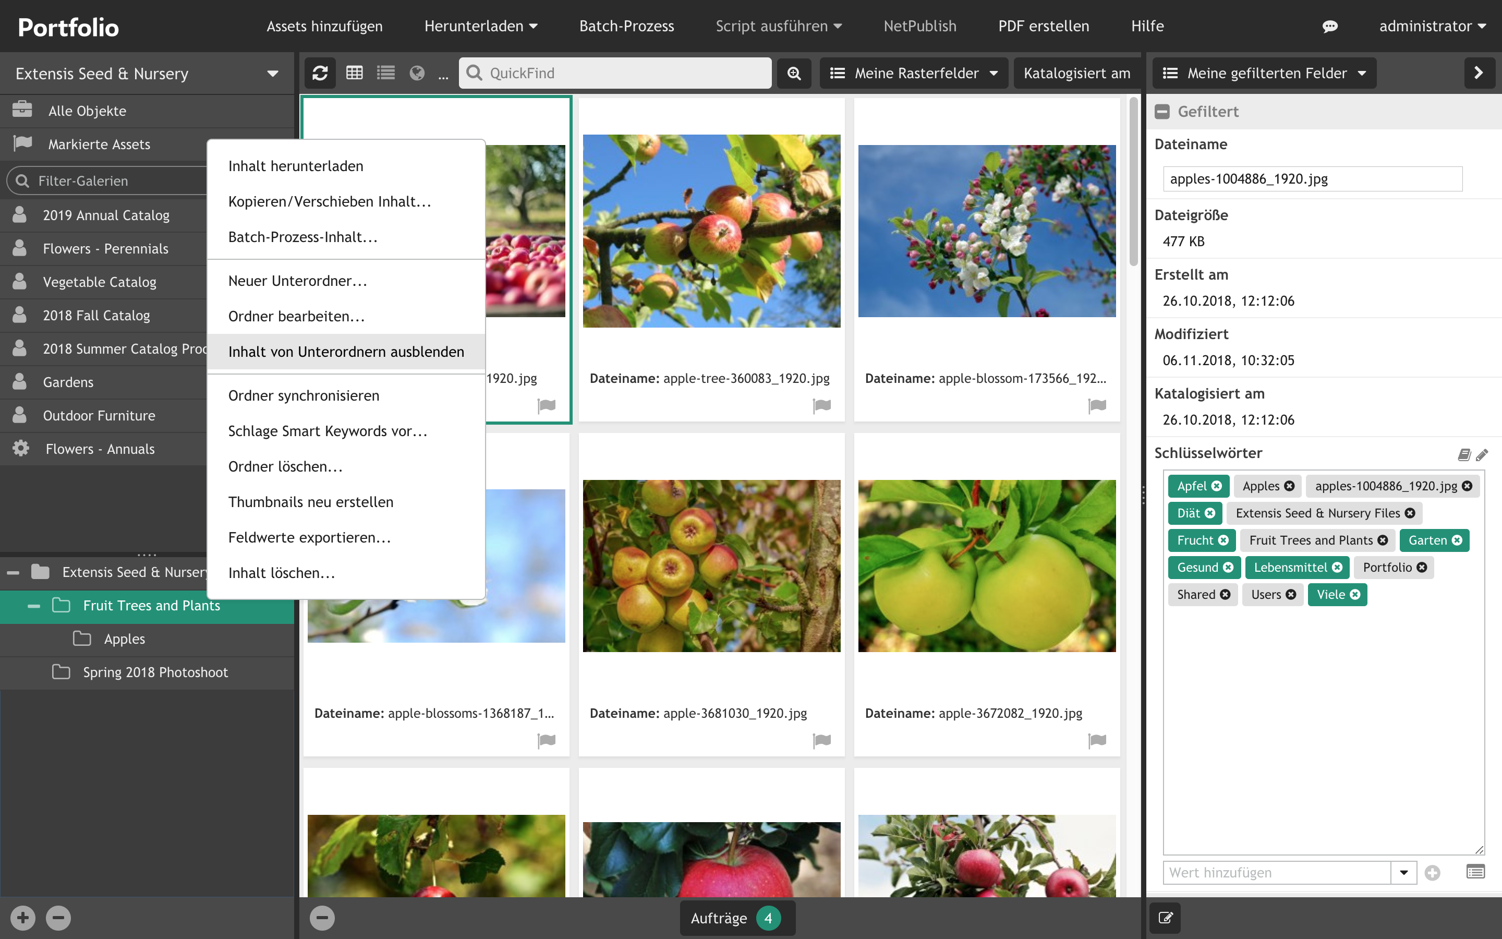Select apple-blossom-173566 thumbnail image
This screenshot has width=1502, height=939.
[x=987, y=231]
